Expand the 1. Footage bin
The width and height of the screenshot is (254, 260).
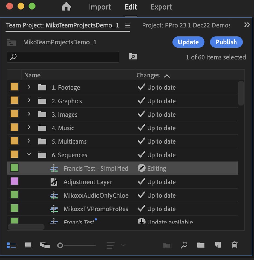[x=29, y=87]
